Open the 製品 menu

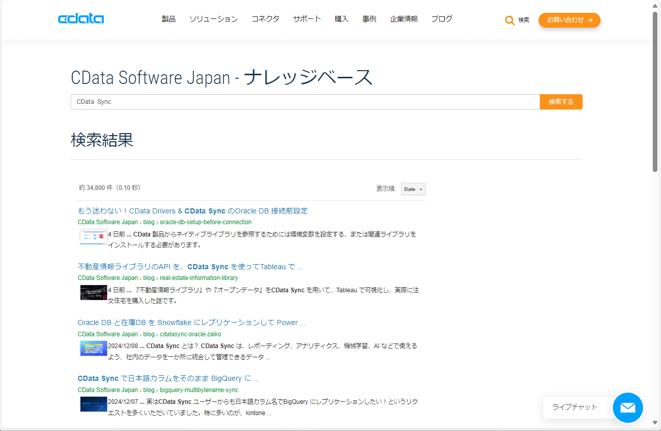[169, 19]
